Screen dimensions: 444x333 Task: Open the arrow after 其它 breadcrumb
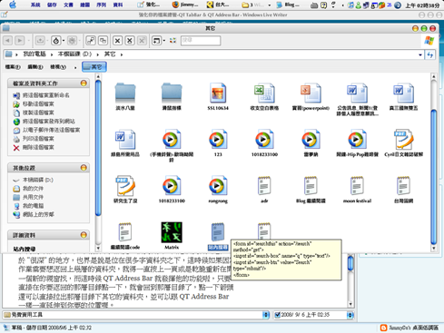tap(122, 54)
